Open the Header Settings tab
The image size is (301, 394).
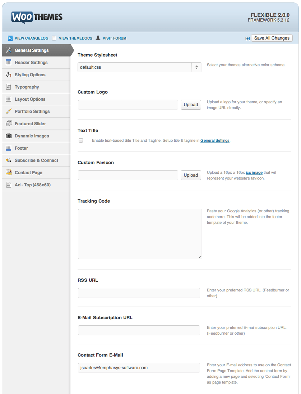(31, 63)
